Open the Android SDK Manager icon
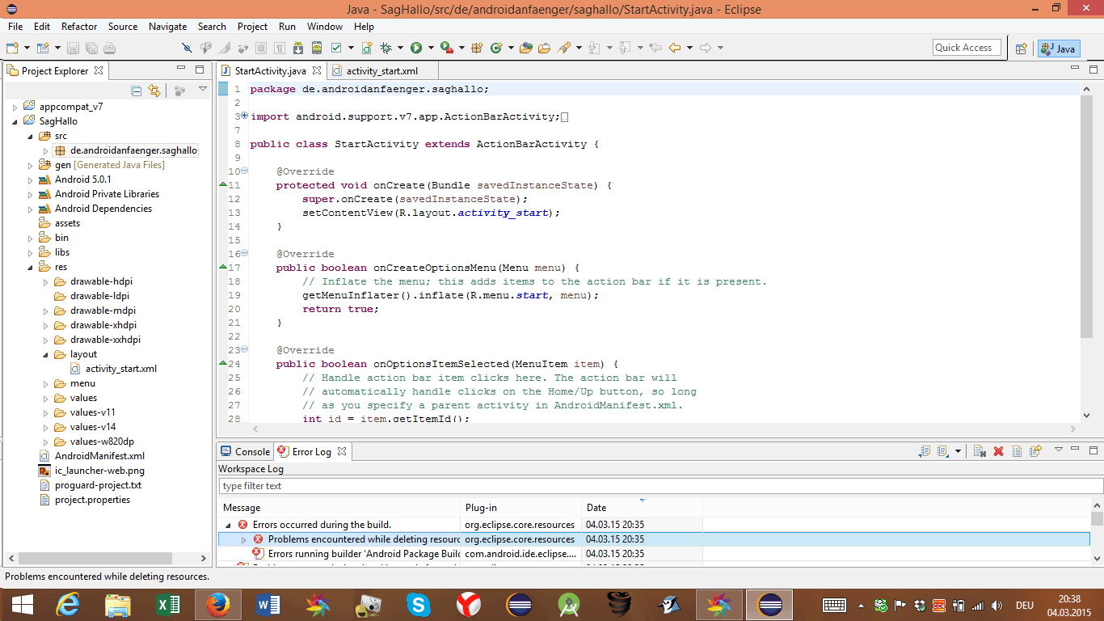This screenshot has height=621, width=1104. (298, 48)
